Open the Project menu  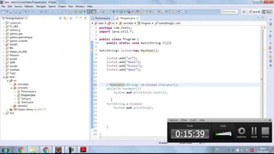62,6
